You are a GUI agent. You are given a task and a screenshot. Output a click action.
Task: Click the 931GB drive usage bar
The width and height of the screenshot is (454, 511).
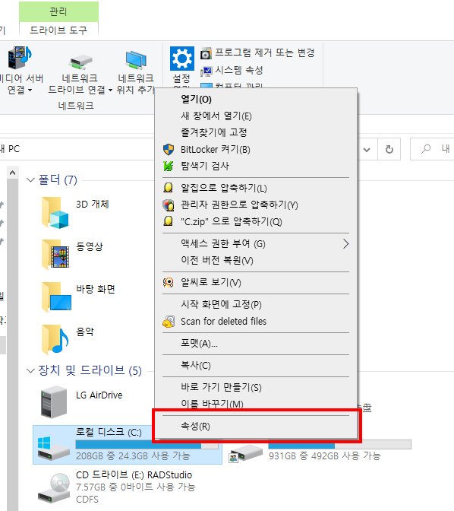pyautogui.click(x=339, y=444)
